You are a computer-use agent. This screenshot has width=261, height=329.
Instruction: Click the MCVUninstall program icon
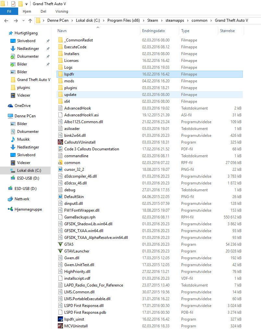60,326
